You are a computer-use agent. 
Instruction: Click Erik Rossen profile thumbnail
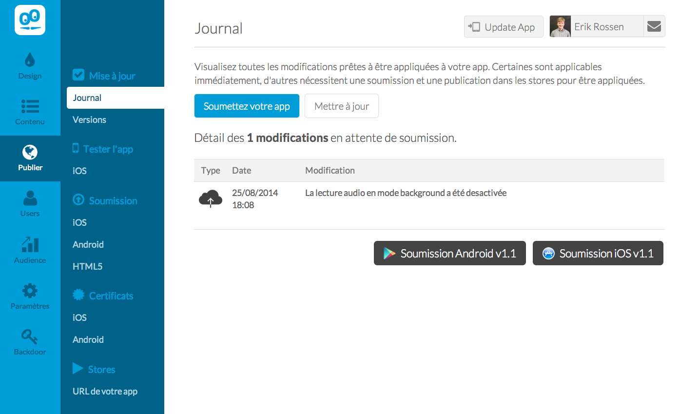(560, 27)
